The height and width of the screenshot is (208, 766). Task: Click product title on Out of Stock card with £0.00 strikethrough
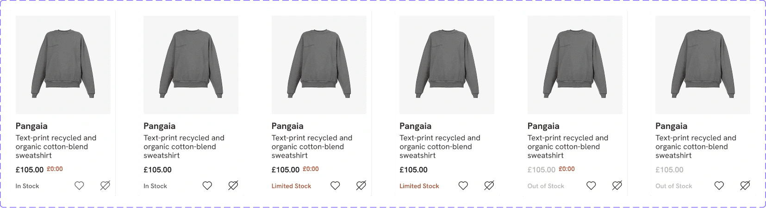coord(567,147)
